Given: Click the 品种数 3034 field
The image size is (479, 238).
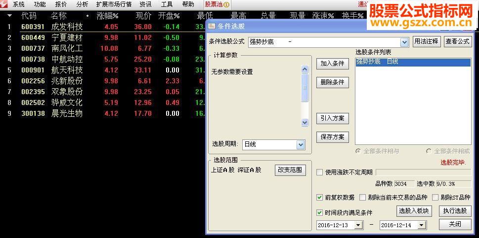Looking at the screenshot, I should pyautogui.click(x=404, y=184).
